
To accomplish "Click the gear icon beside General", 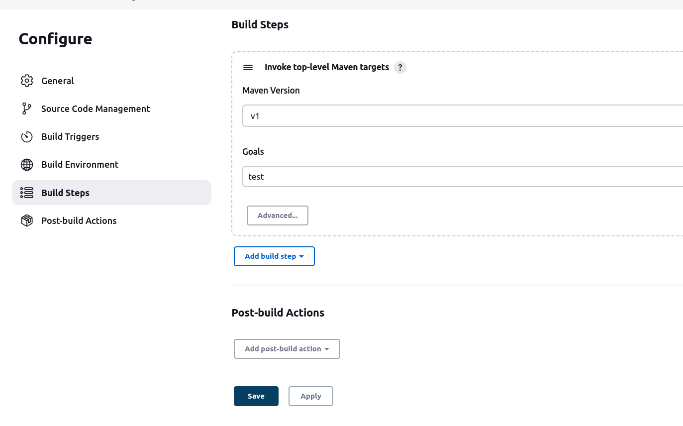I will tap(27, 81).
